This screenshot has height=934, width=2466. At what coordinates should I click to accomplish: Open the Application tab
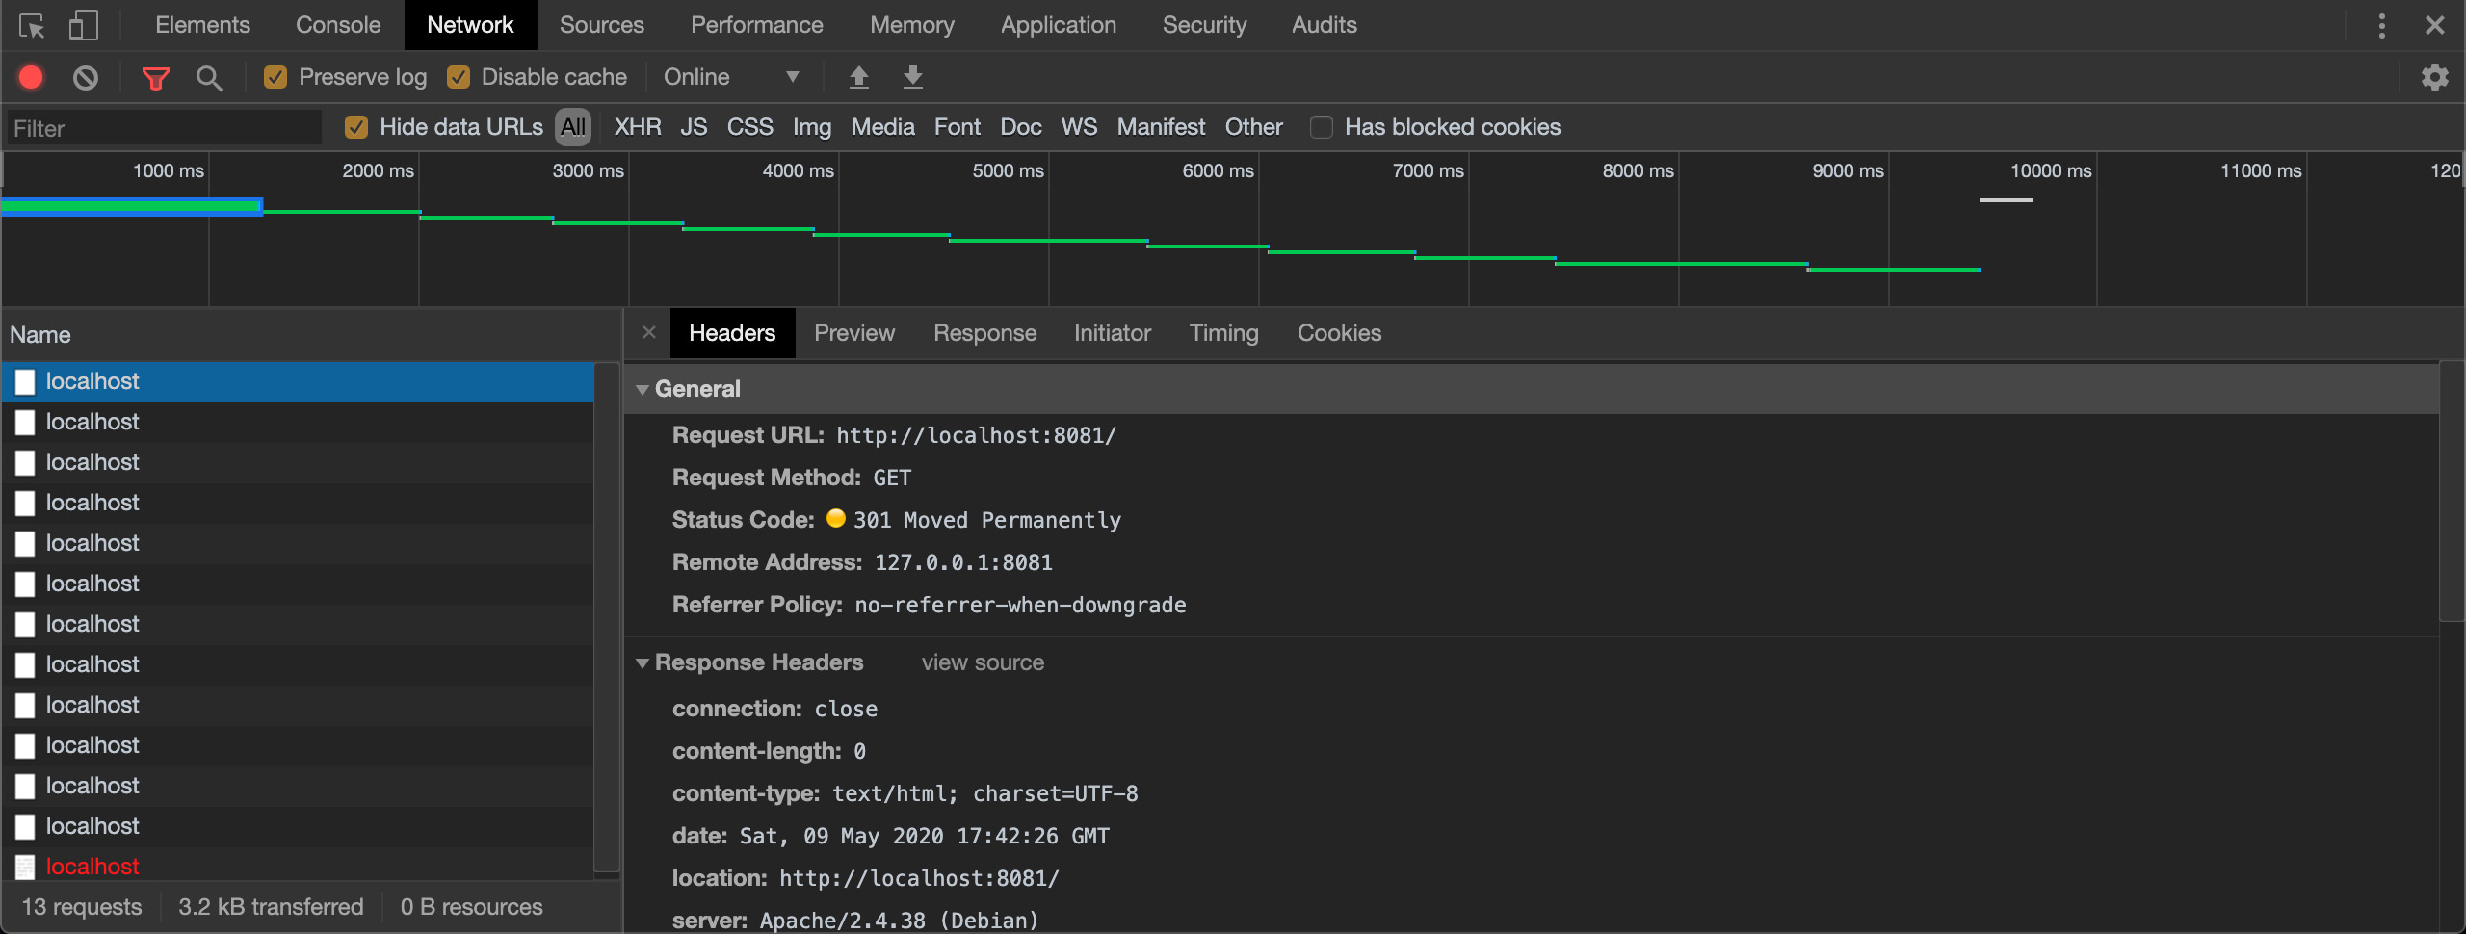(1058, 25)
